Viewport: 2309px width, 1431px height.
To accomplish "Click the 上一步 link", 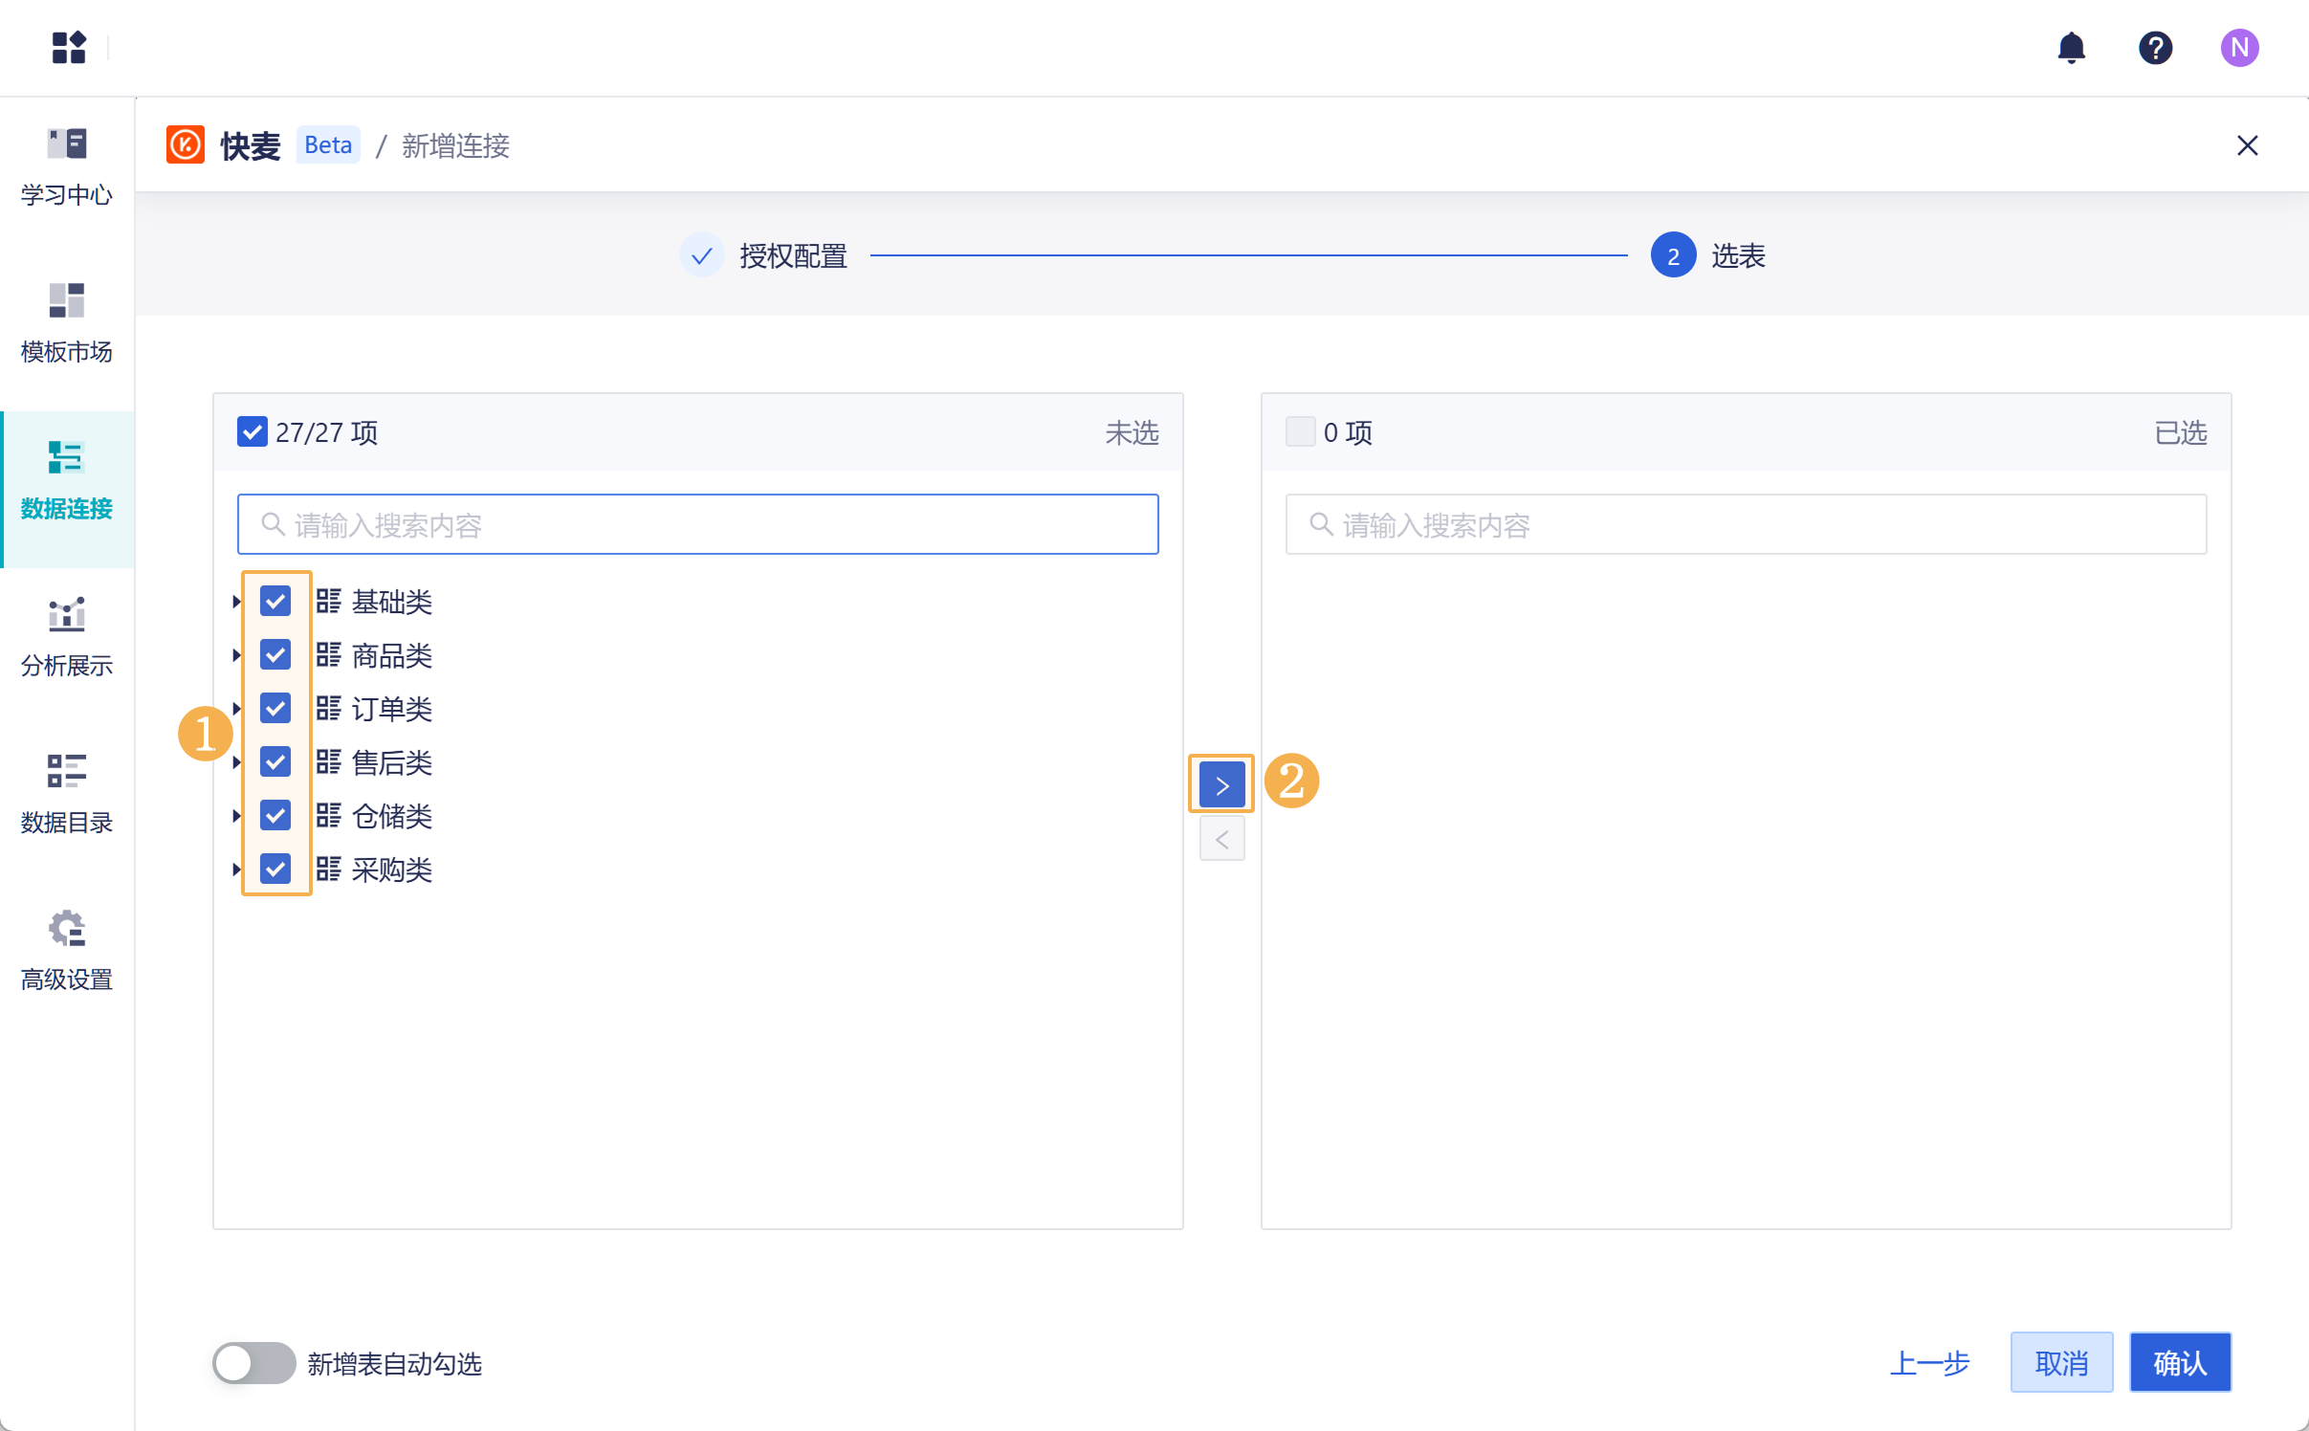I will click(1929, 1362).
